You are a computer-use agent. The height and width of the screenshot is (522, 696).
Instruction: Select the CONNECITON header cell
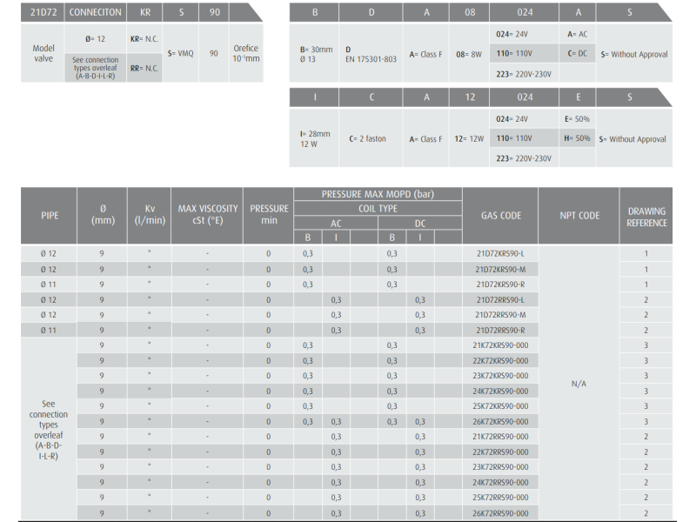click(x=97, y=12)
